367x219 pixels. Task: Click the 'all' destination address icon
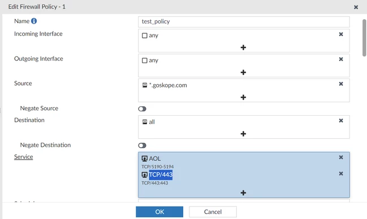point(145,122)
